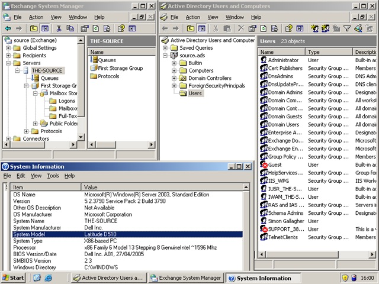Collapse THE-SOURCE server node
Image resolution: width=379 pixels, height=284 pixels.
[x=17, y=70]
